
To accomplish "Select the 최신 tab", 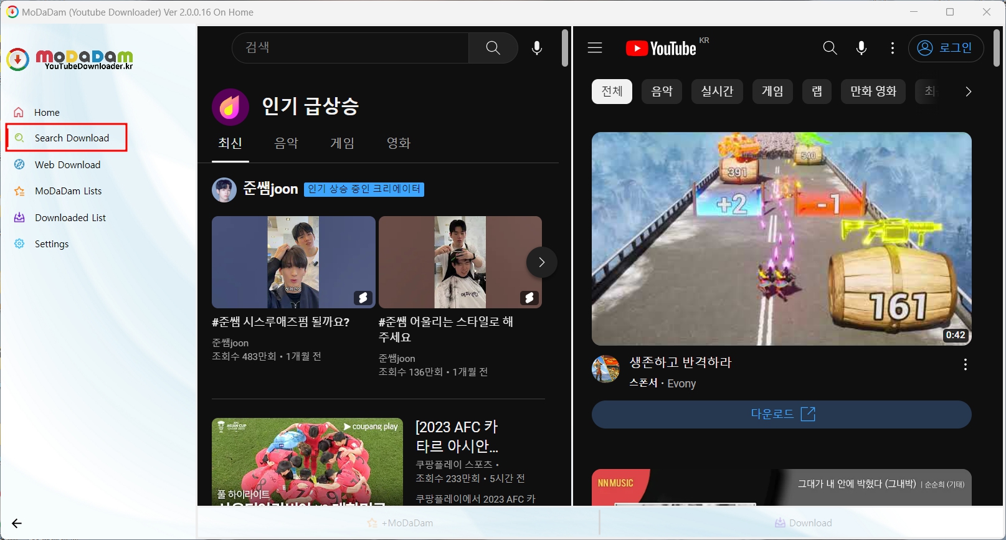I will 230,143.
